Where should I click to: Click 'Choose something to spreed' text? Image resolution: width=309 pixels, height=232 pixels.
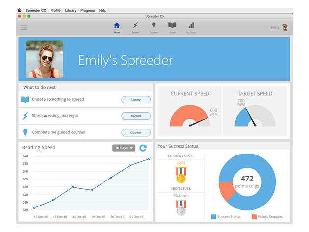tap(58, 99)
